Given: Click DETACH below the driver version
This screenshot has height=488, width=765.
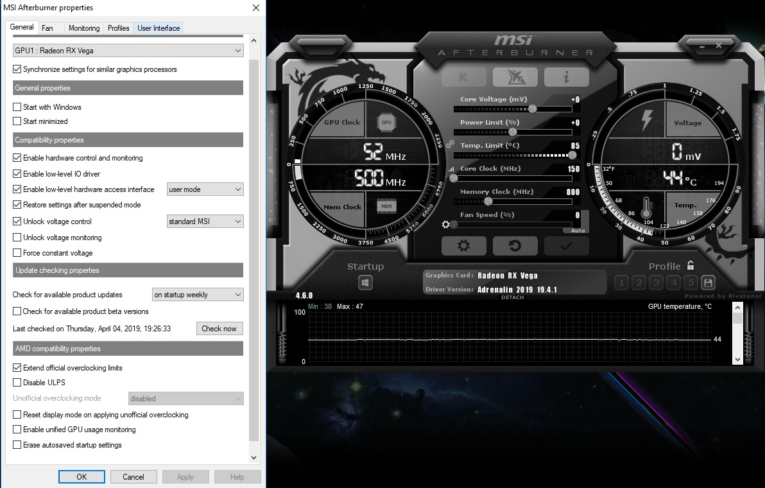Looking at the screenshot, I should pyautogui.click(x=512, y=297).
